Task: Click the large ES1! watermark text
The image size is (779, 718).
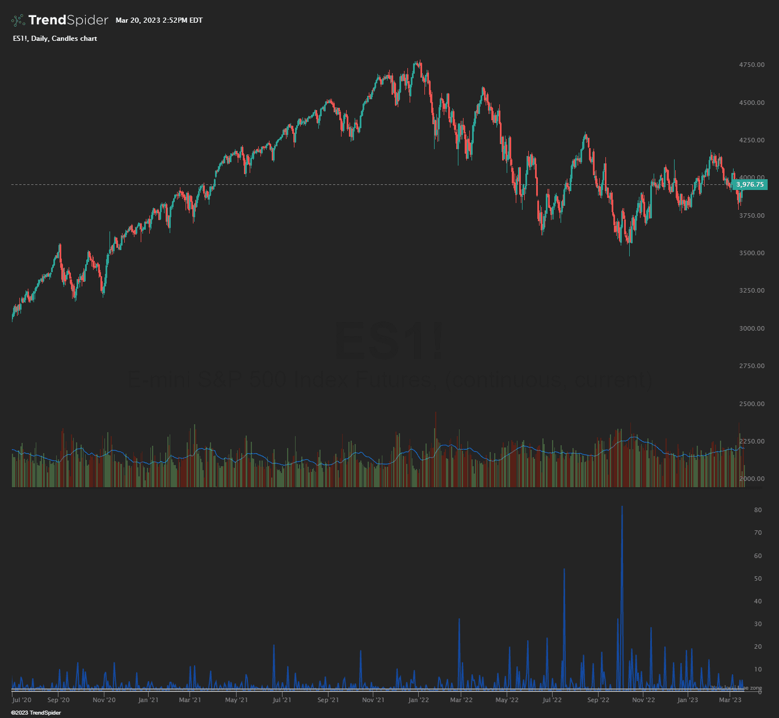Action: (x=389, y=341)
